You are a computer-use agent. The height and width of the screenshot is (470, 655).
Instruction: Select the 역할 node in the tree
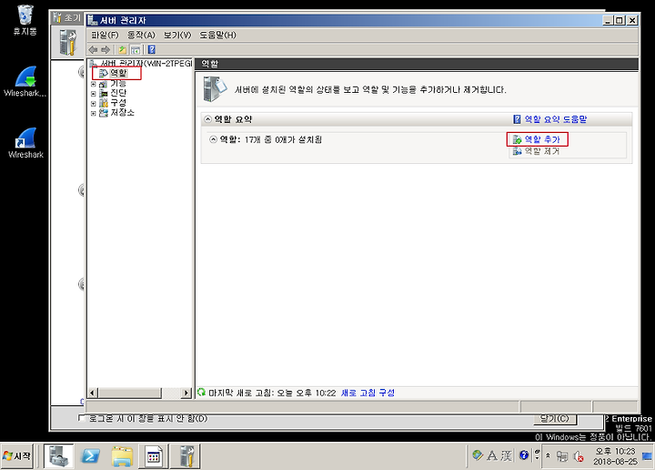[118, 73]
